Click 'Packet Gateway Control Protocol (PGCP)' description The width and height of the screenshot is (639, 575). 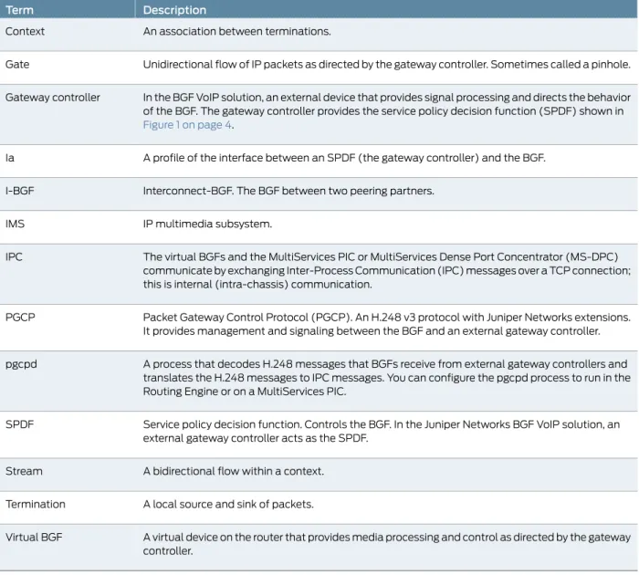(x=387, y=324)
